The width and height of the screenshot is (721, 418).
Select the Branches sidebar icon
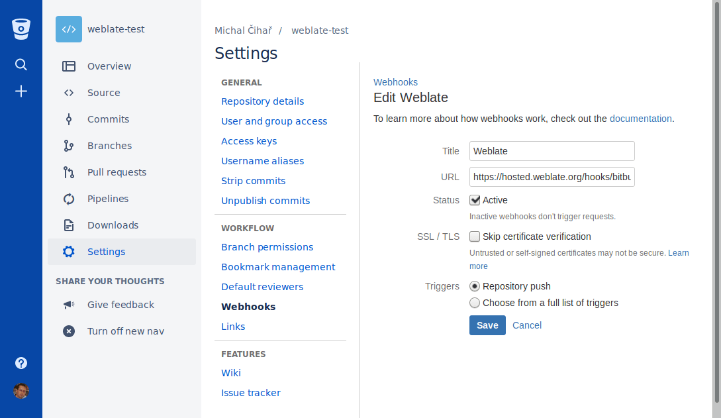pyautogui.click(x=68, y=145)
